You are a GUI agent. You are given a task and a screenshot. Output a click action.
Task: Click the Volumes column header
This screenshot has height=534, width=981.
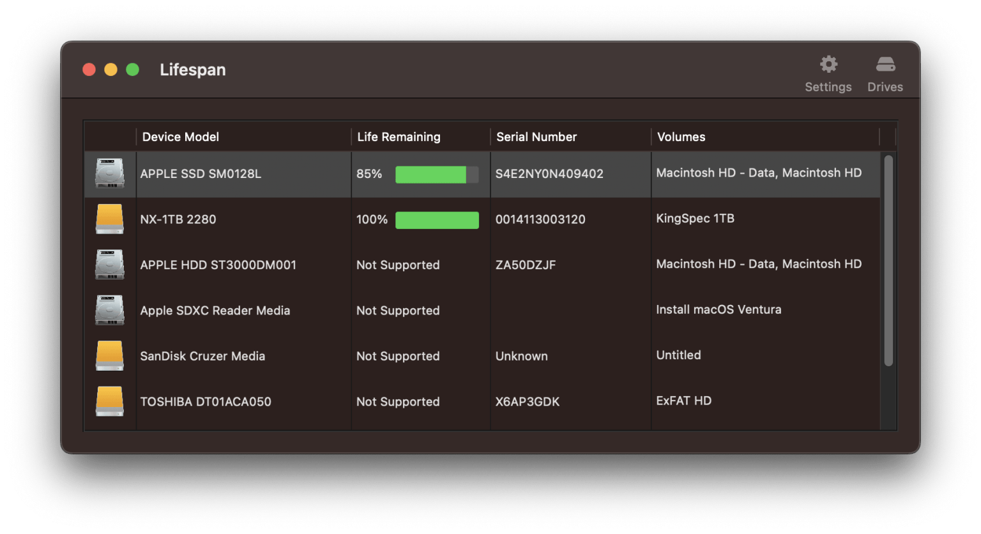[681, 137]
